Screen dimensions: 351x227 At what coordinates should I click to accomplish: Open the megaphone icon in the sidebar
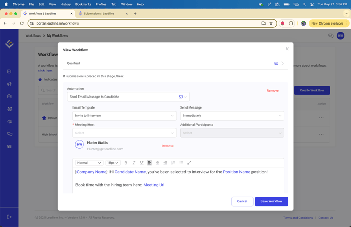9,84
